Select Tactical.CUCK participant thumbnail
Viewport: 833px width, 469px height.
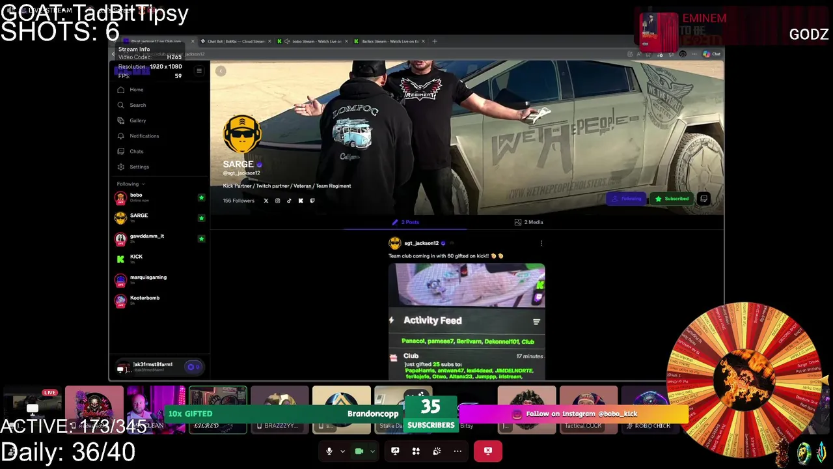[589, 410]
